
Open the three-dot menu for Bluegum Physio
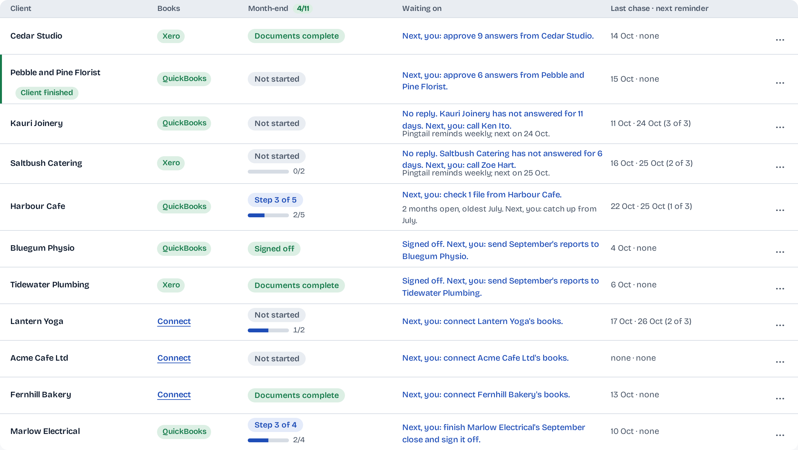(x=780, y=252)
